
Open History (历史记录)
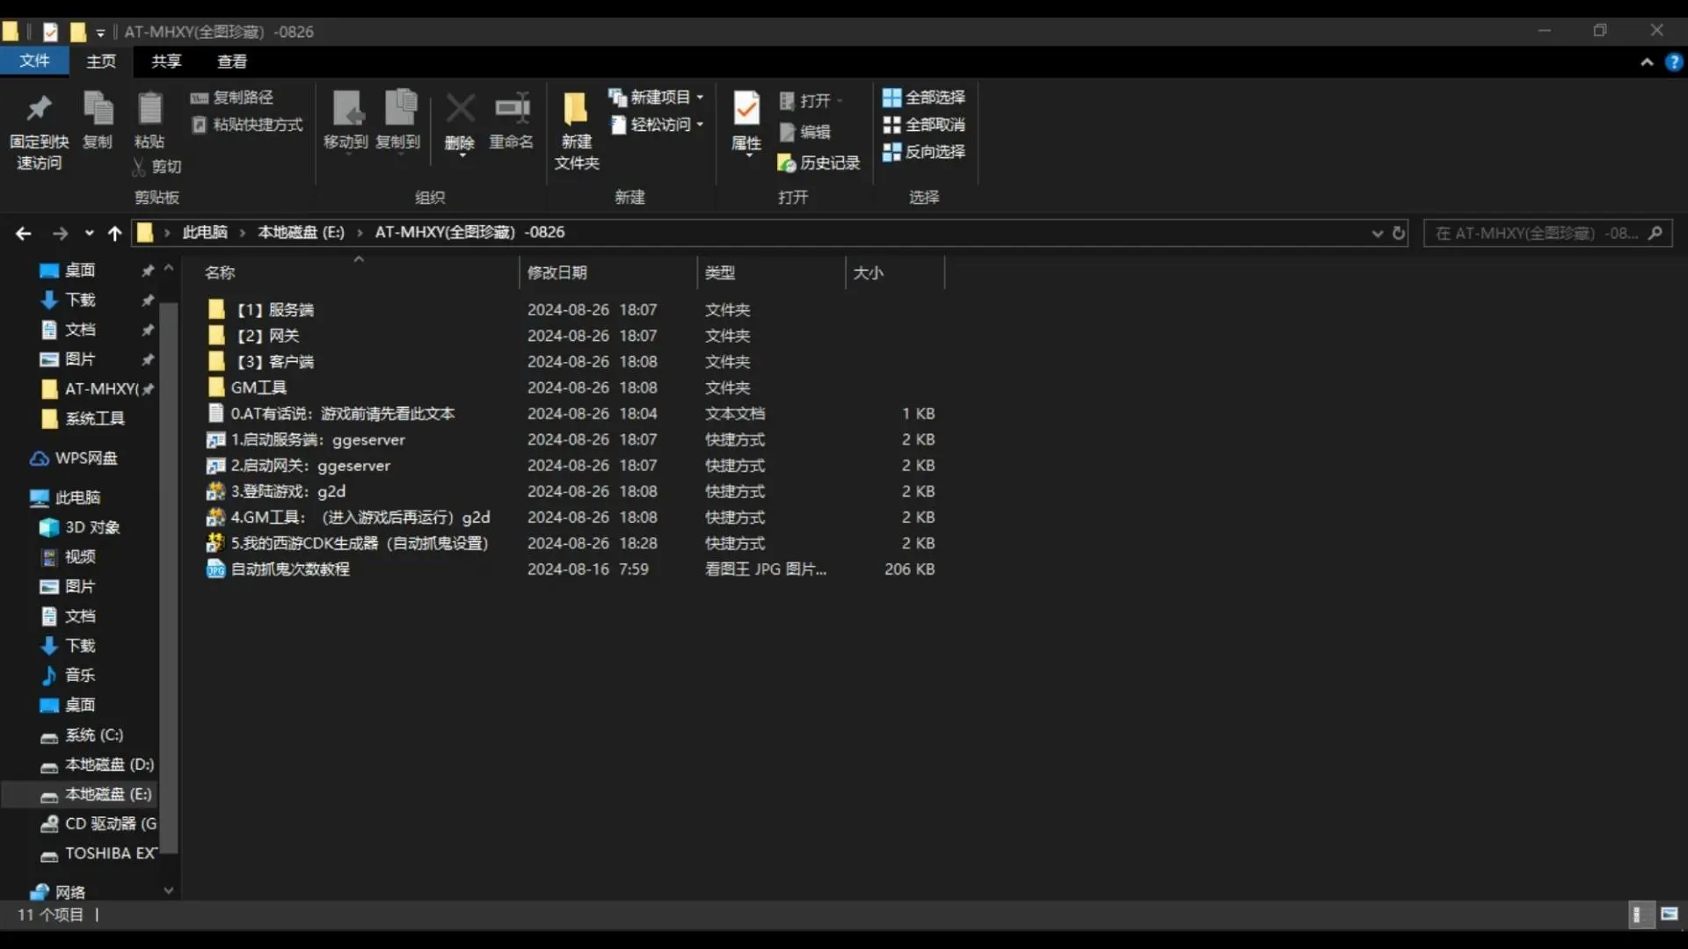(819, 163)
